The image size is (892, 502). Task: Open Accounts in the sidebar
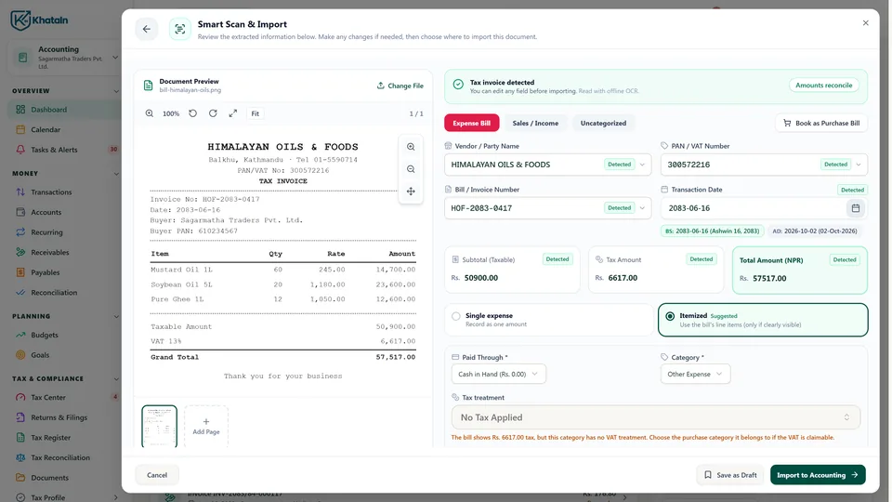click(64, 212)
